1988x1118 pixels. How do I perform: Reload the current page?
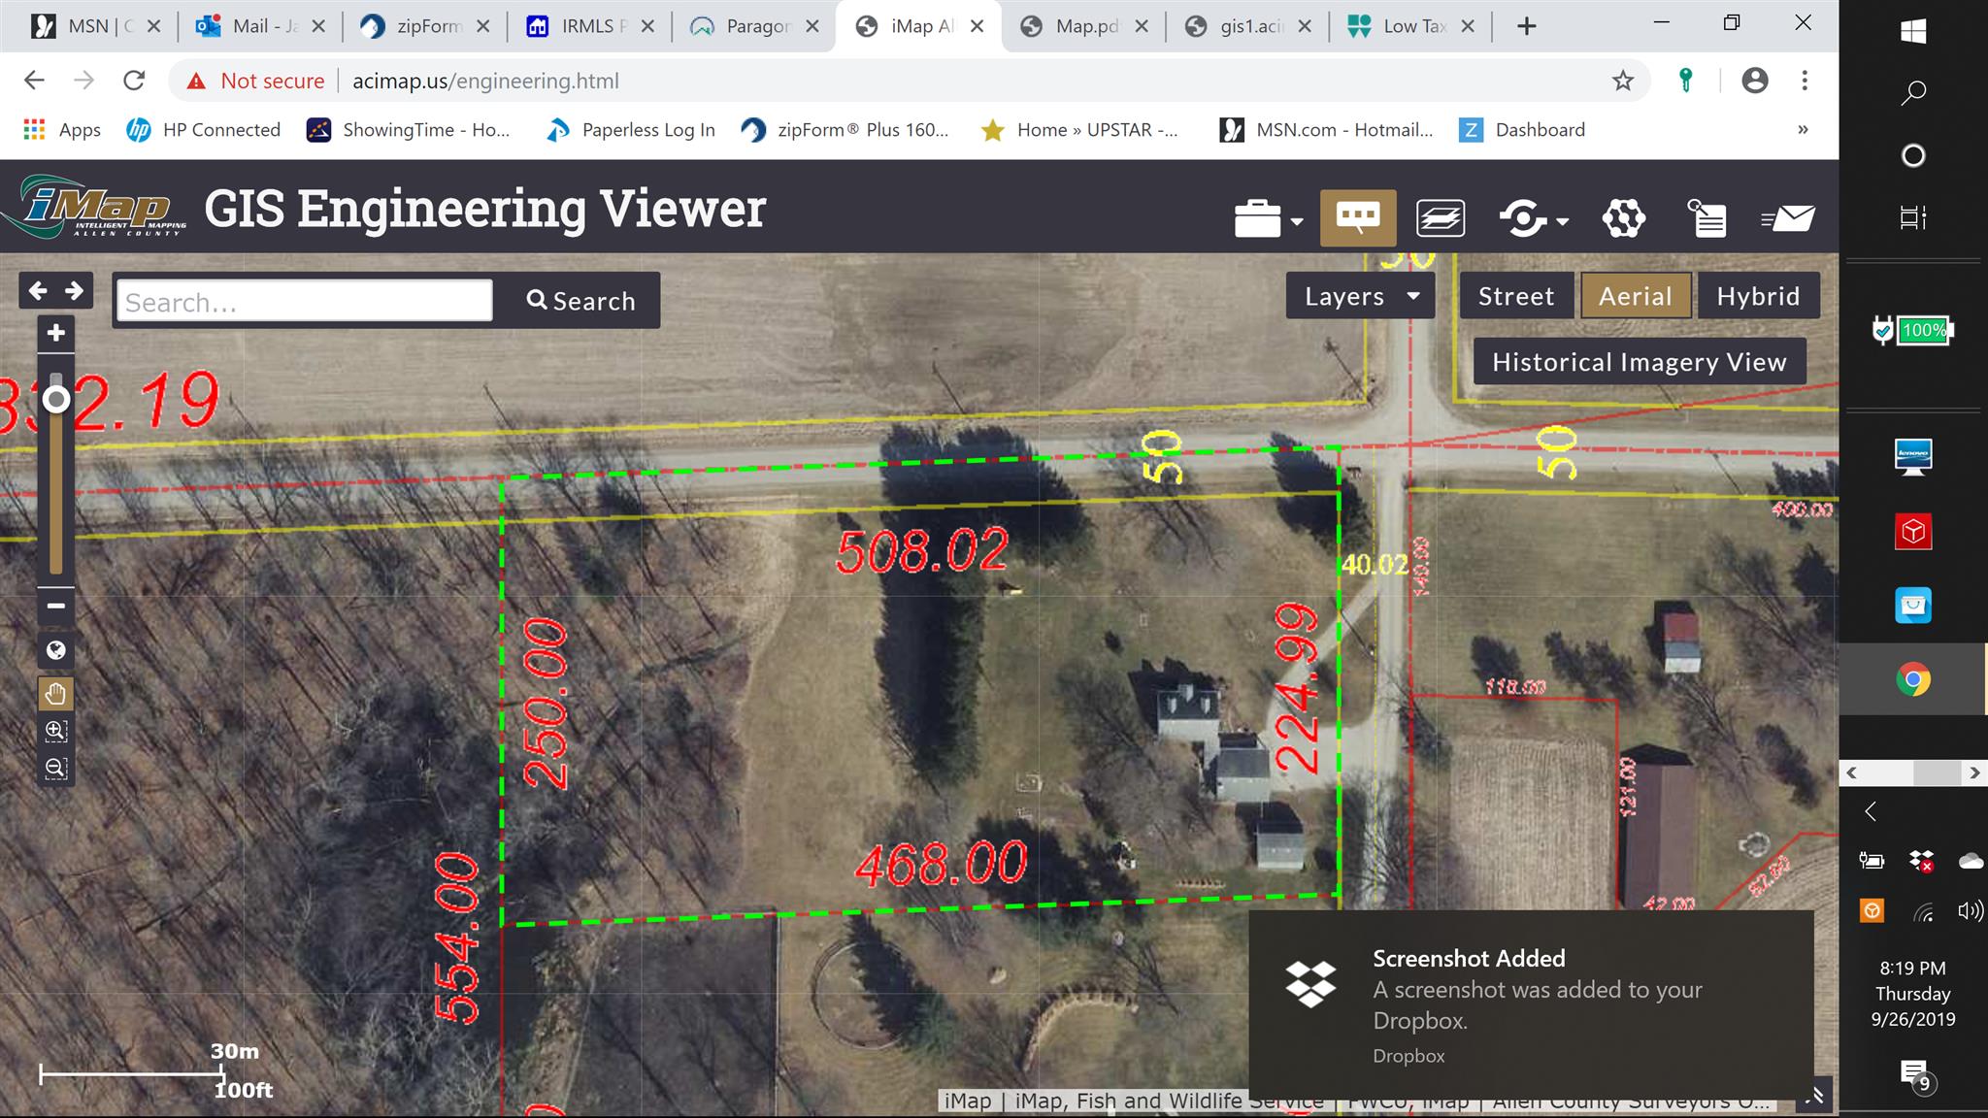click(x=134, y=81)
